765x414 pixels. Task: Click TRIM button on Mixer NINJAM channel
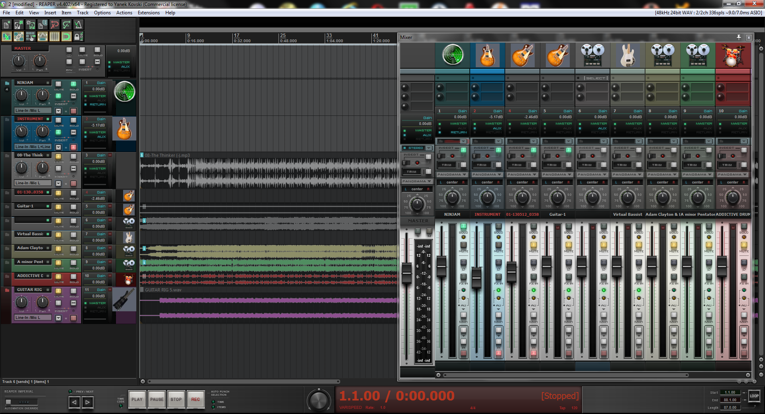(x=447, y=165)
